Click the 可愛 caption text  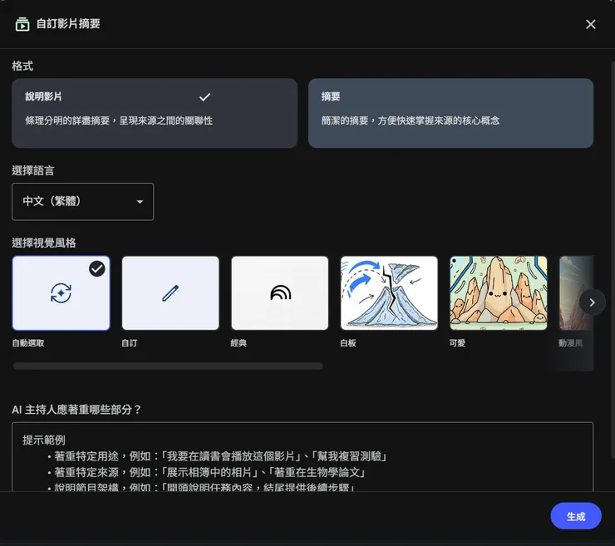pyautogui.click(x=457, y=343)
